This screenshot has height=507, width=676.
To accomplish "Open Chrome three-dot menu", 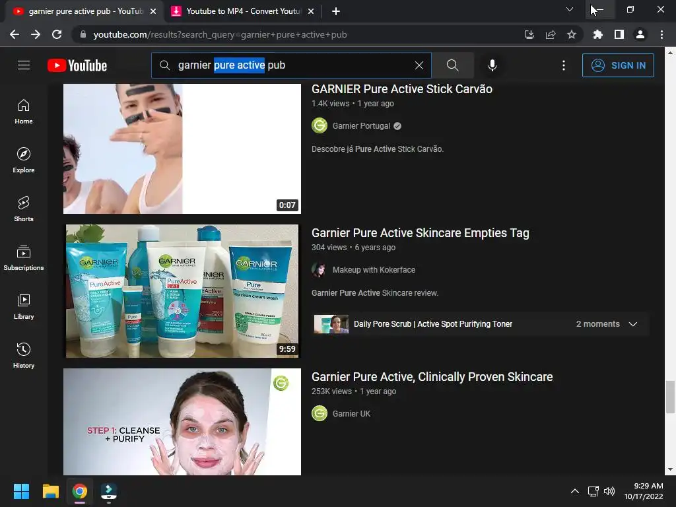I will 661,34.
